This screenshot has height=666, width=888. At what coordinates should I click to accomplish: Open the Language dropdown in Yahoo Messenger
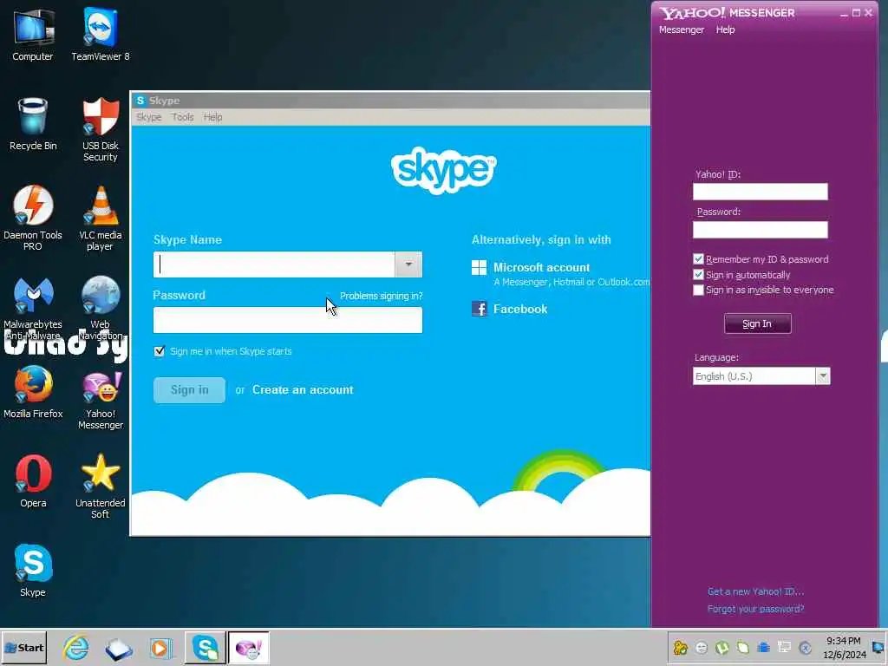pos(823,376)
